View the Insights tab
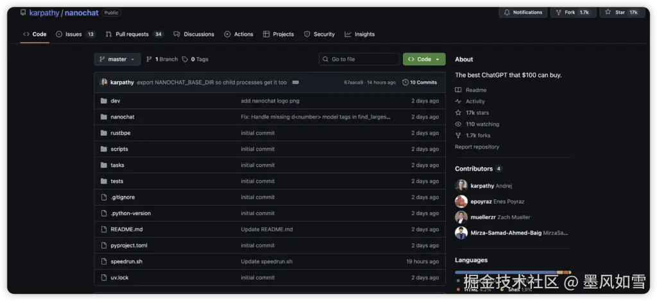This screenshot has width=657, height=301. tap(359, 35)
